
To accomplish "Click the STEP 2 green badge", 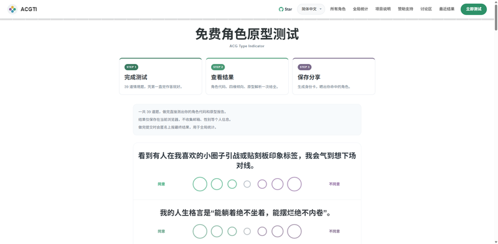I will point(218,67).
